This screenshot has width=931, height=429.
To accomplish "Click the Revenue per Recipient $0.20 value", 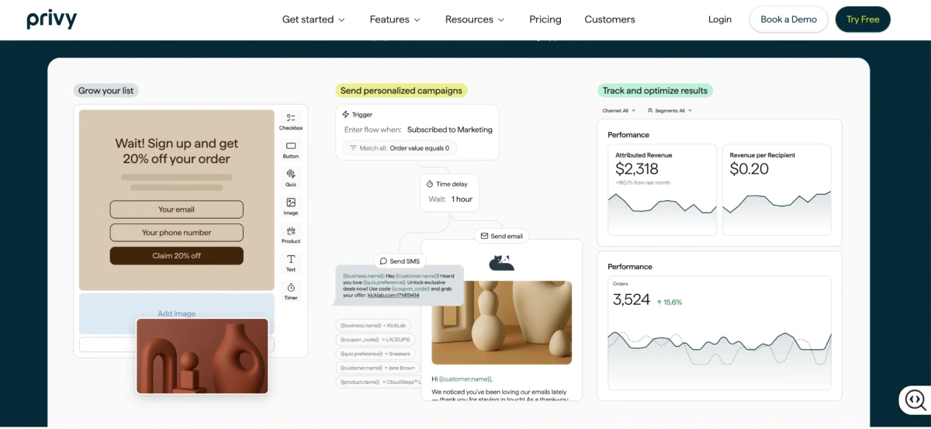I will [749, 169].
